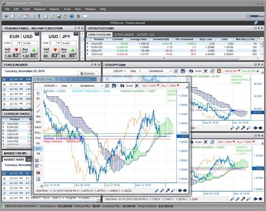This screenshot has width=266, height=211.
Task: Click line chart icon in EUR/USD chart toolbar
Action: (x=107, y=86)
